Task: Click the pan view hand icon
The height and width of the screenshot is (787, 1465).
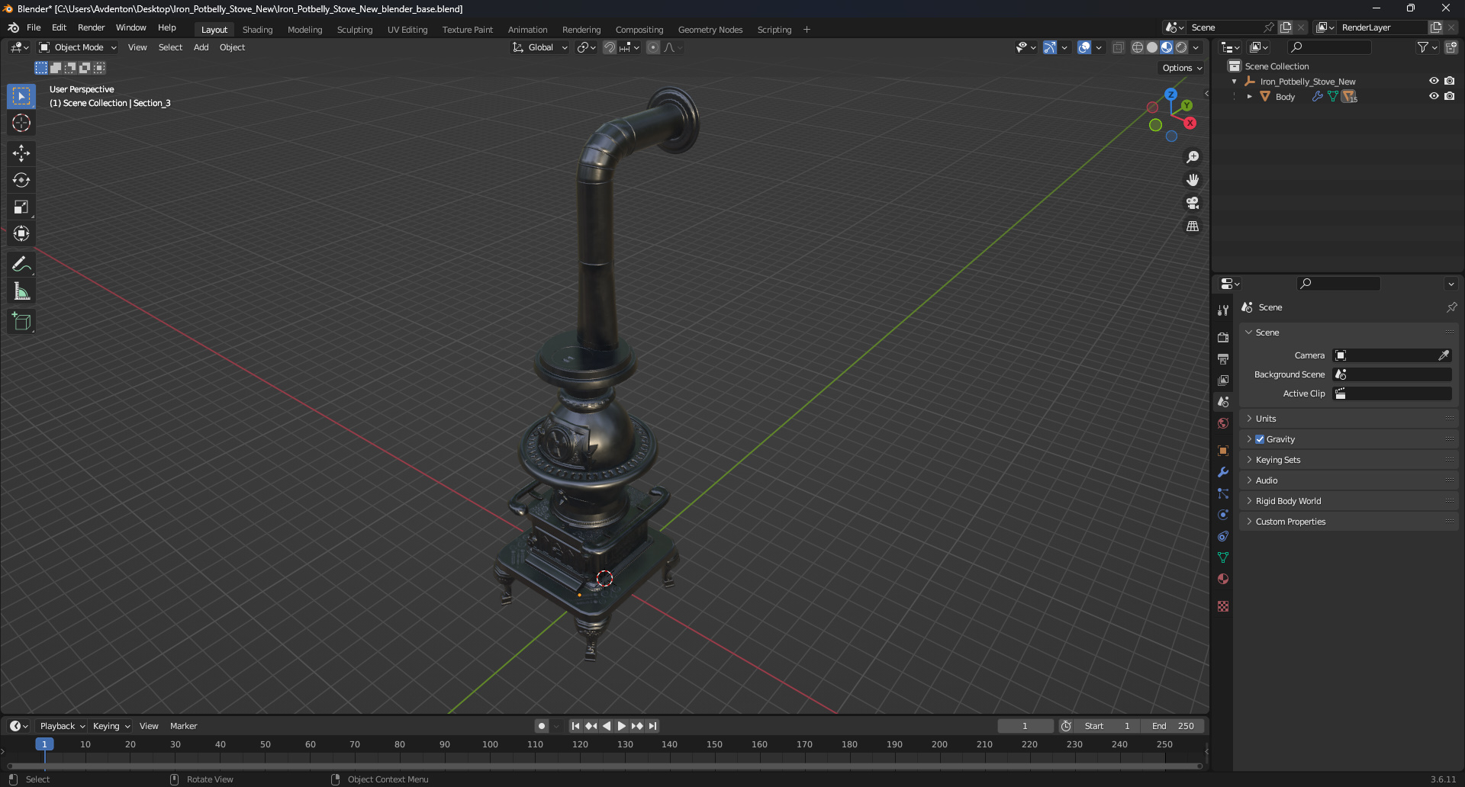Action: click(x=1193, y=180)
